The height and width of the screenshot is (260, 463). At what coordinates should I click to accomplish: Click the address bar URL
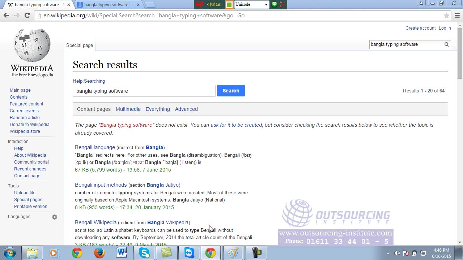pos(144,16)
